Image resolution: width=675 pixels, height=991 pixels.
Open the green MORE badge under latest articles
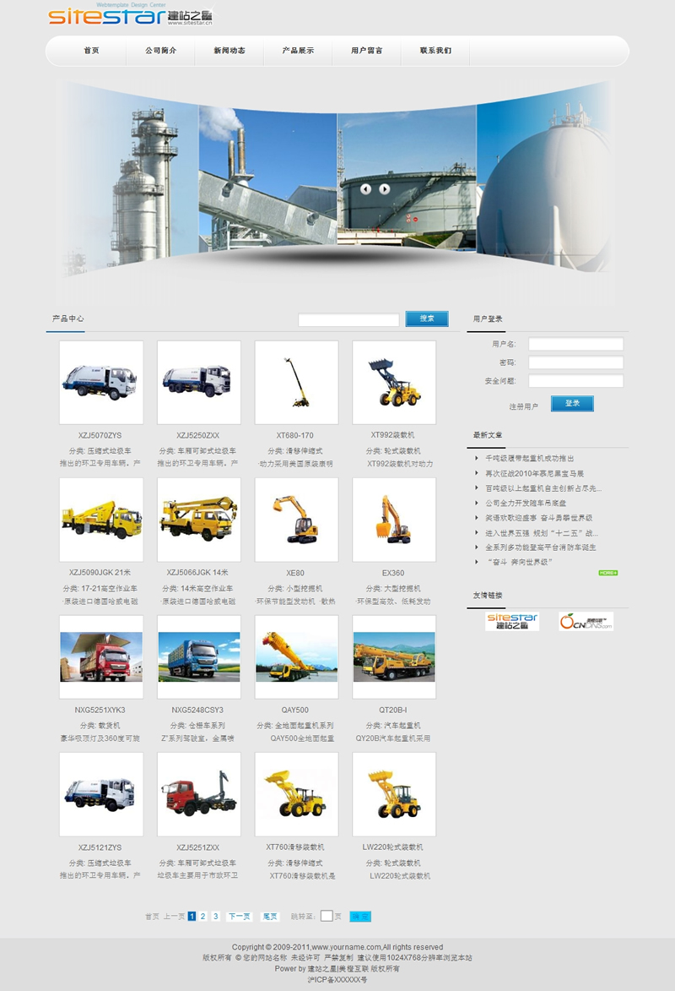point(607,573)
